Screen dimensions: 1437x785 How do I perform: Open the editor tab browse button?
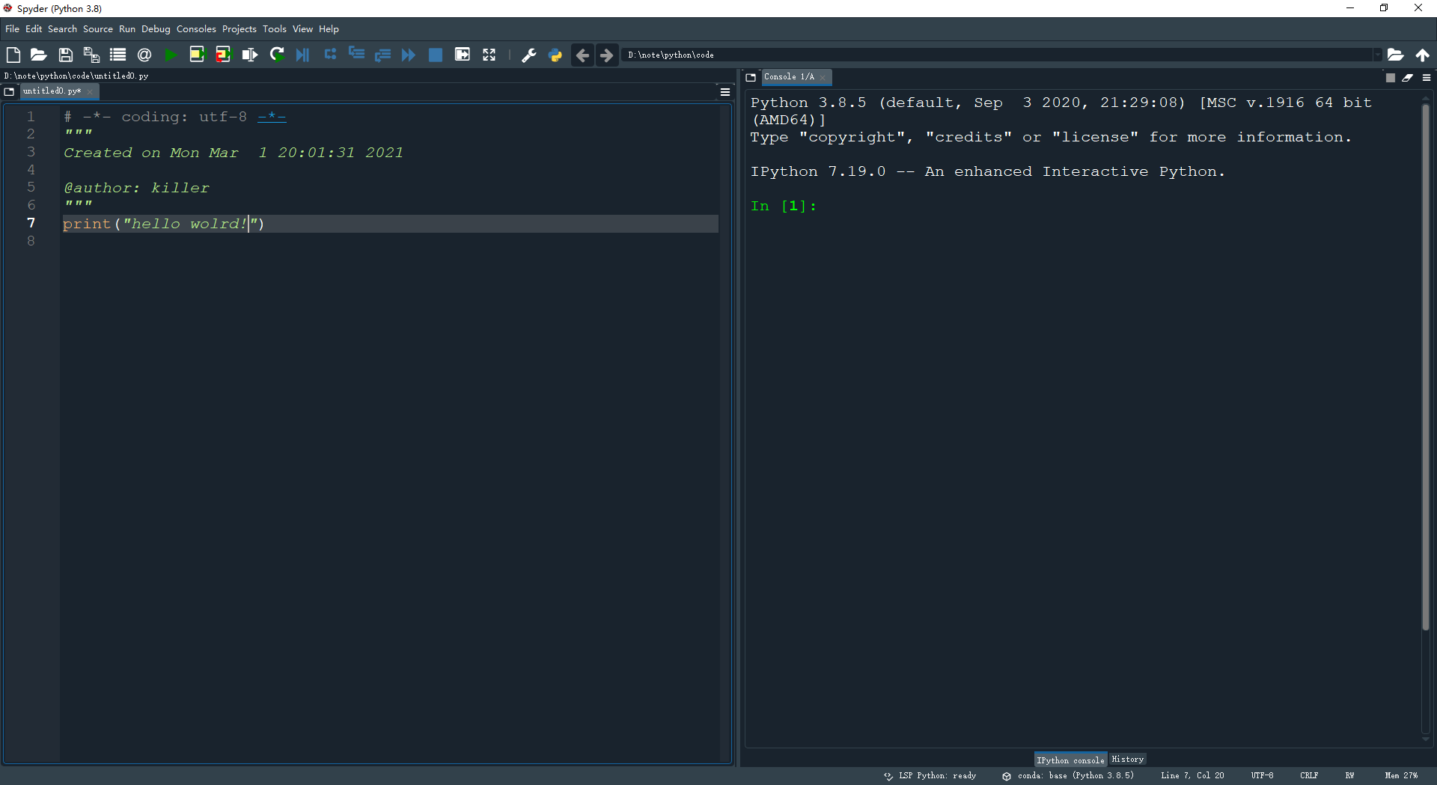pyautogui.click(x=10, y=92)
